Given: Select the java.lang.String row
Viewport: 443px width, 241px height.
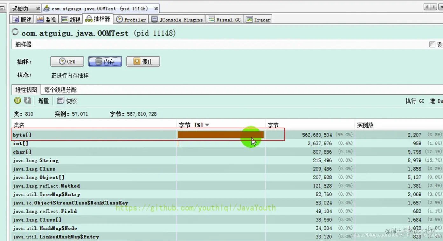Looking at the screenshot, I should coord(227,161).
